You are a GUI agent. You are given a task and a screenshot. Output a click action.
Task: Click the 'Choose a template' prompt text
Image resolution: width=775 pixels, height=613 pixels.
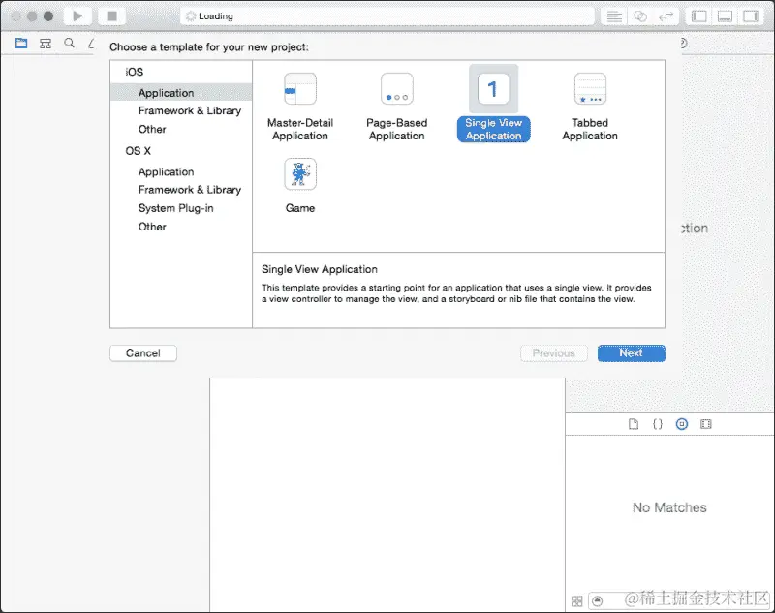(x=209, y=46)
